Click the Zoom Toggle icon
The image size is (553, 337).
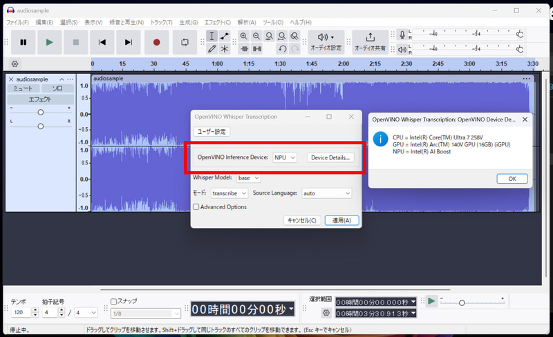click(x=294, y=36)
